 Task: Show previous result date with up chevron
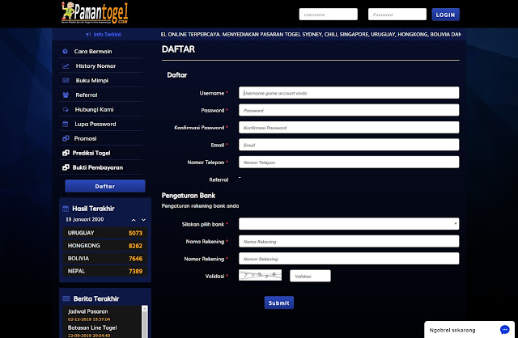134,220
